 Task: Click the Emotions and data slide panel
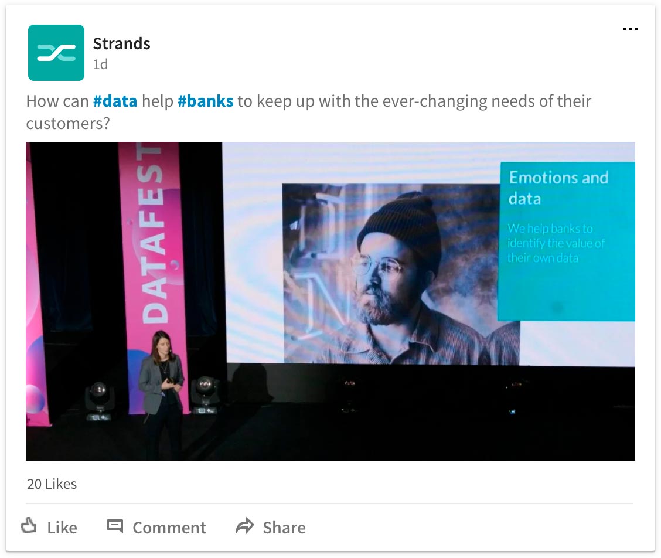[567, 241]
